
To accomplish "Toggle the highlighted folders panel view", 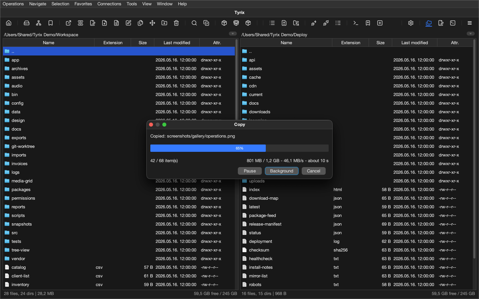I will (429, 23).
